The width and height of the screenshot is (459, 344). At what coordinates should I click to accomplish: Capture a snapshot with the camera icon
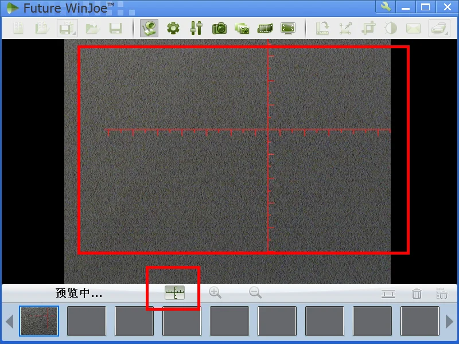pos(219,28)
